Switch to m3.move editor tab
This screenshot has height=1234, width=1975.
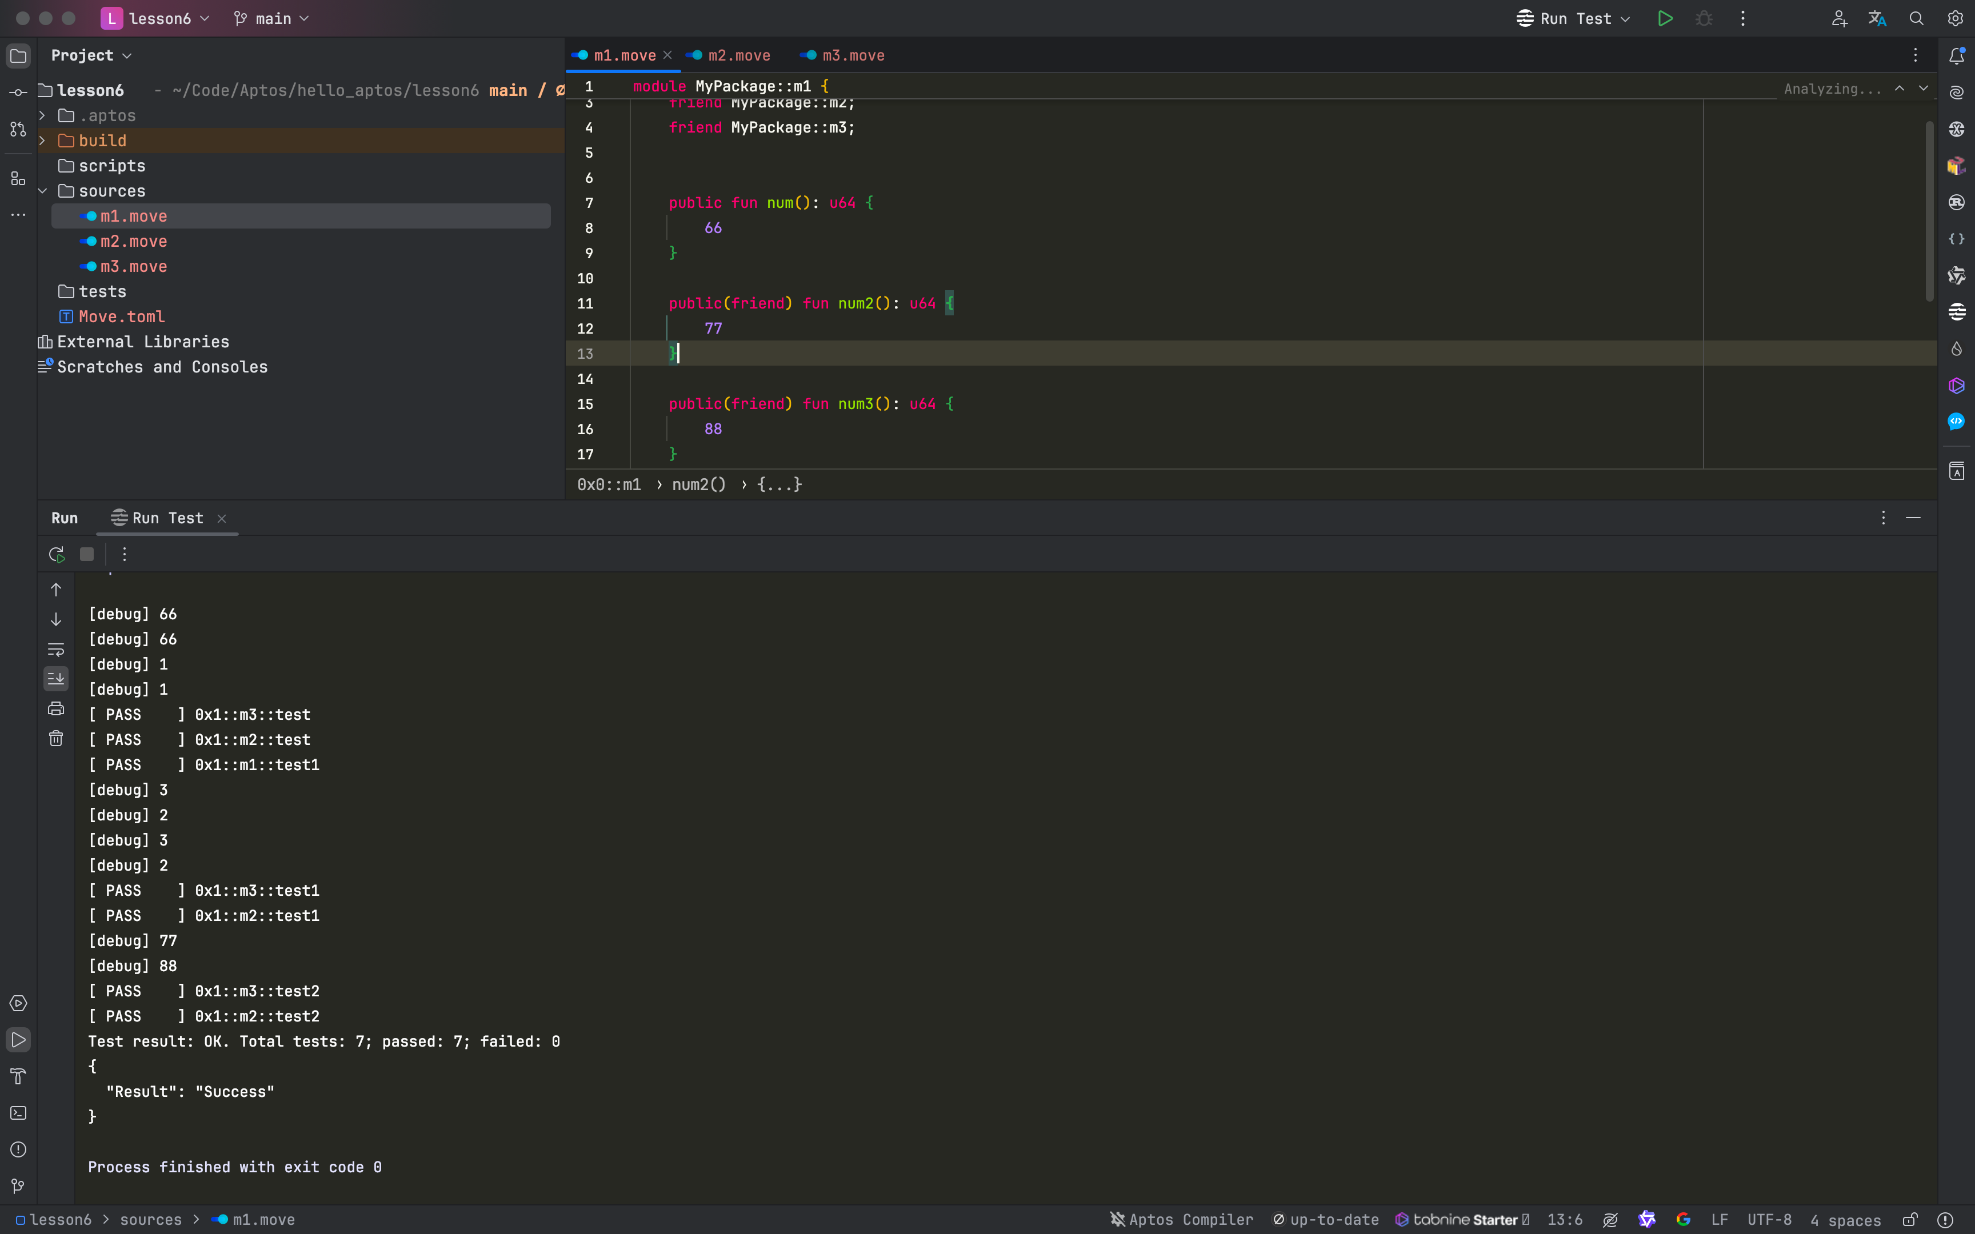(x=843, y=55)
